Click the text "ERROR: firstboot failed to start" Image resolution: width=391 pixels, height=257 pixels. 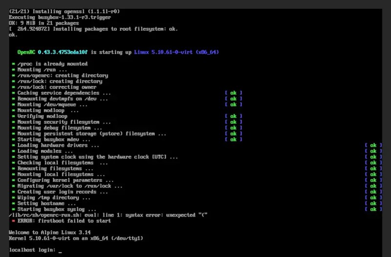pos(64,221)
